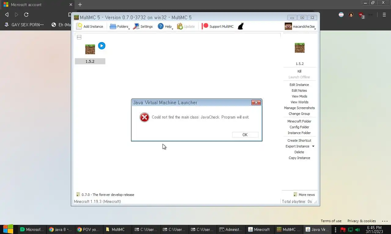Click the Terms of use link
Image resolution: width=391 pixels, height=234 pixels.
[x=331, y=221]
